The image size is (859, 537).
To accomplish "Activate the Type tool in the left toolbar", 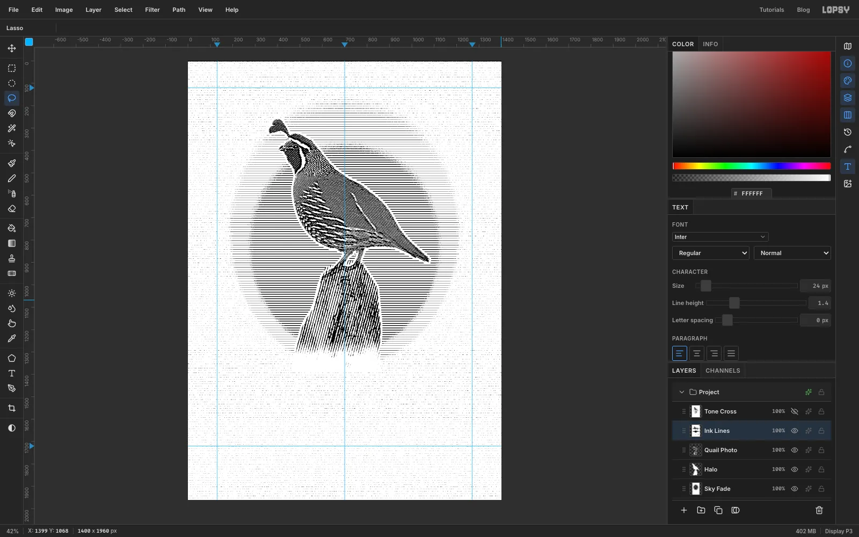I will tap(12, 373).
